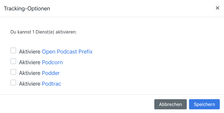Click 'Aktiviere' label in the Podtrac row
The width and height of the screenshot is (224, 113).
30,84
